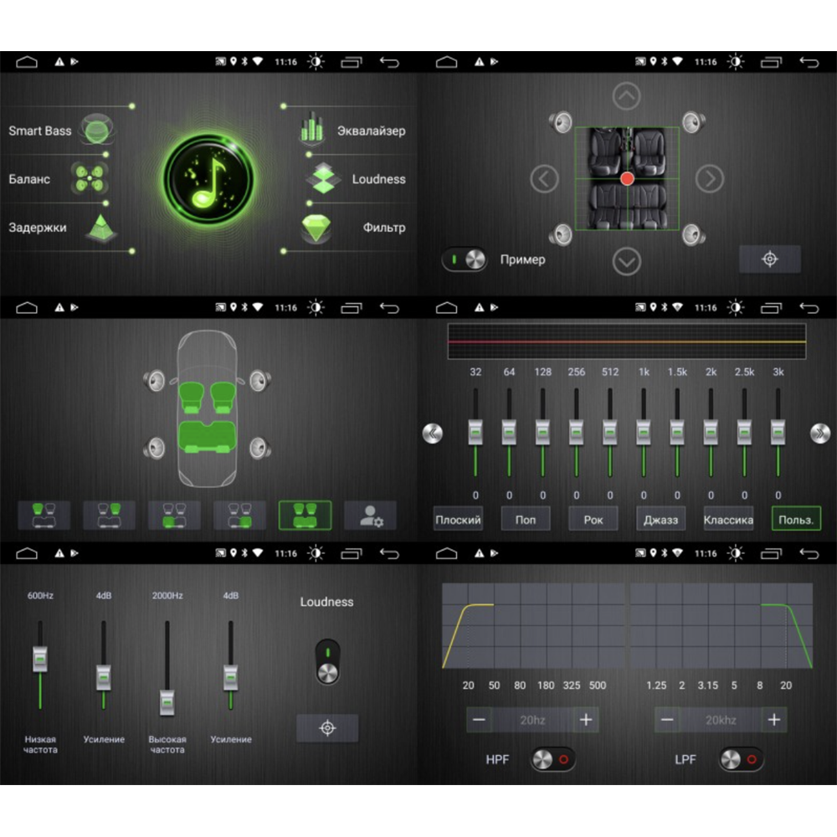The width and height of the screenshot is (837, 837).
Task: Tap warning triangle in the car delay screen status bar
Action: [x=59, y=307]
